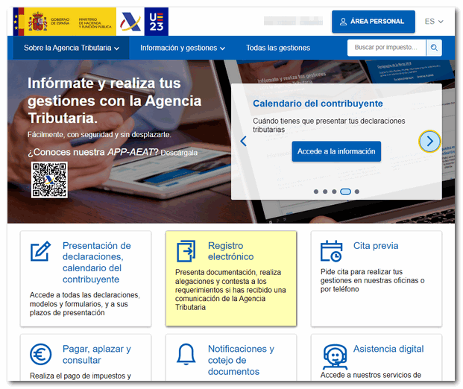Click the Cita previa calendar icon
The width and height of the screenshot is (463, 389).
pos(332,251)
